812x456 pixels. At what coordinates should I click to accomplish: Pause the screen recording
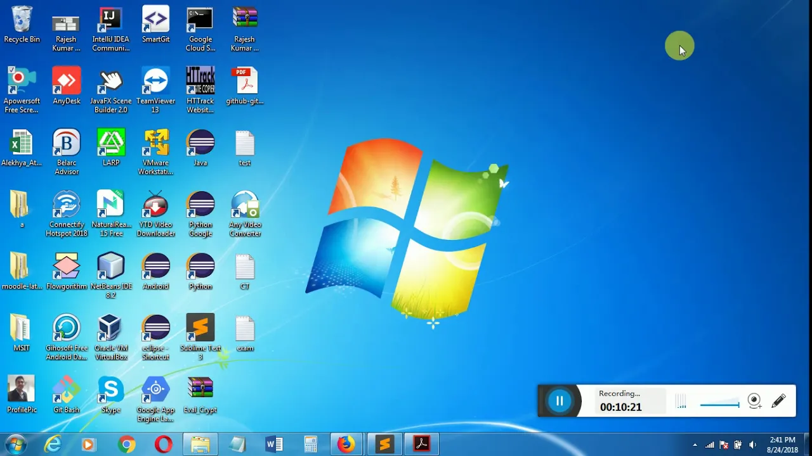[560, 401]
